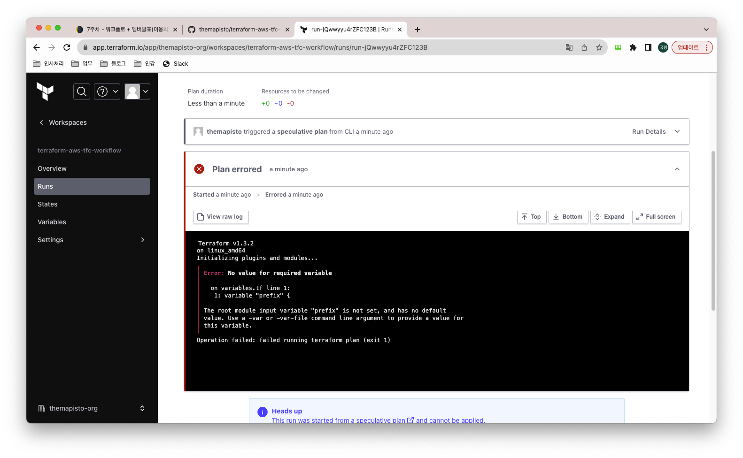Image resolution: width=743 pixels, height=458 pixels.
Task: Switch organization via themapisto-org selector
Action: coord(92,408)
